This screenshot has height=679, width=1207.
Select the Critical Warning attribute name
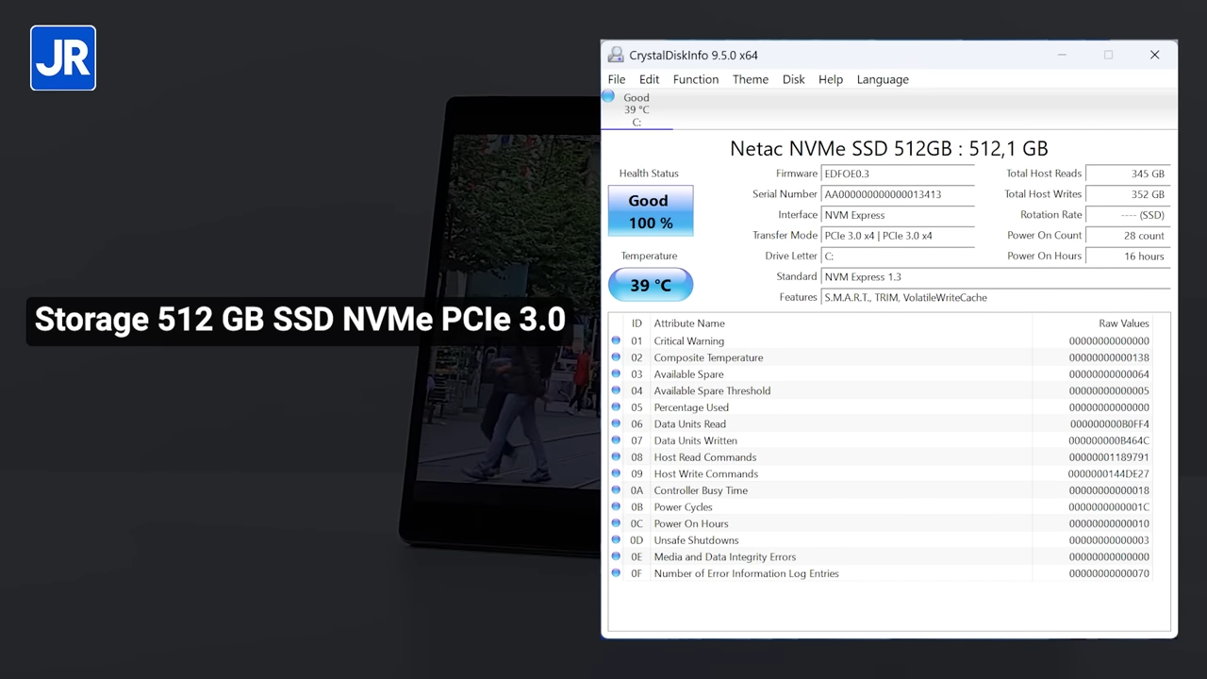point(689,341)
